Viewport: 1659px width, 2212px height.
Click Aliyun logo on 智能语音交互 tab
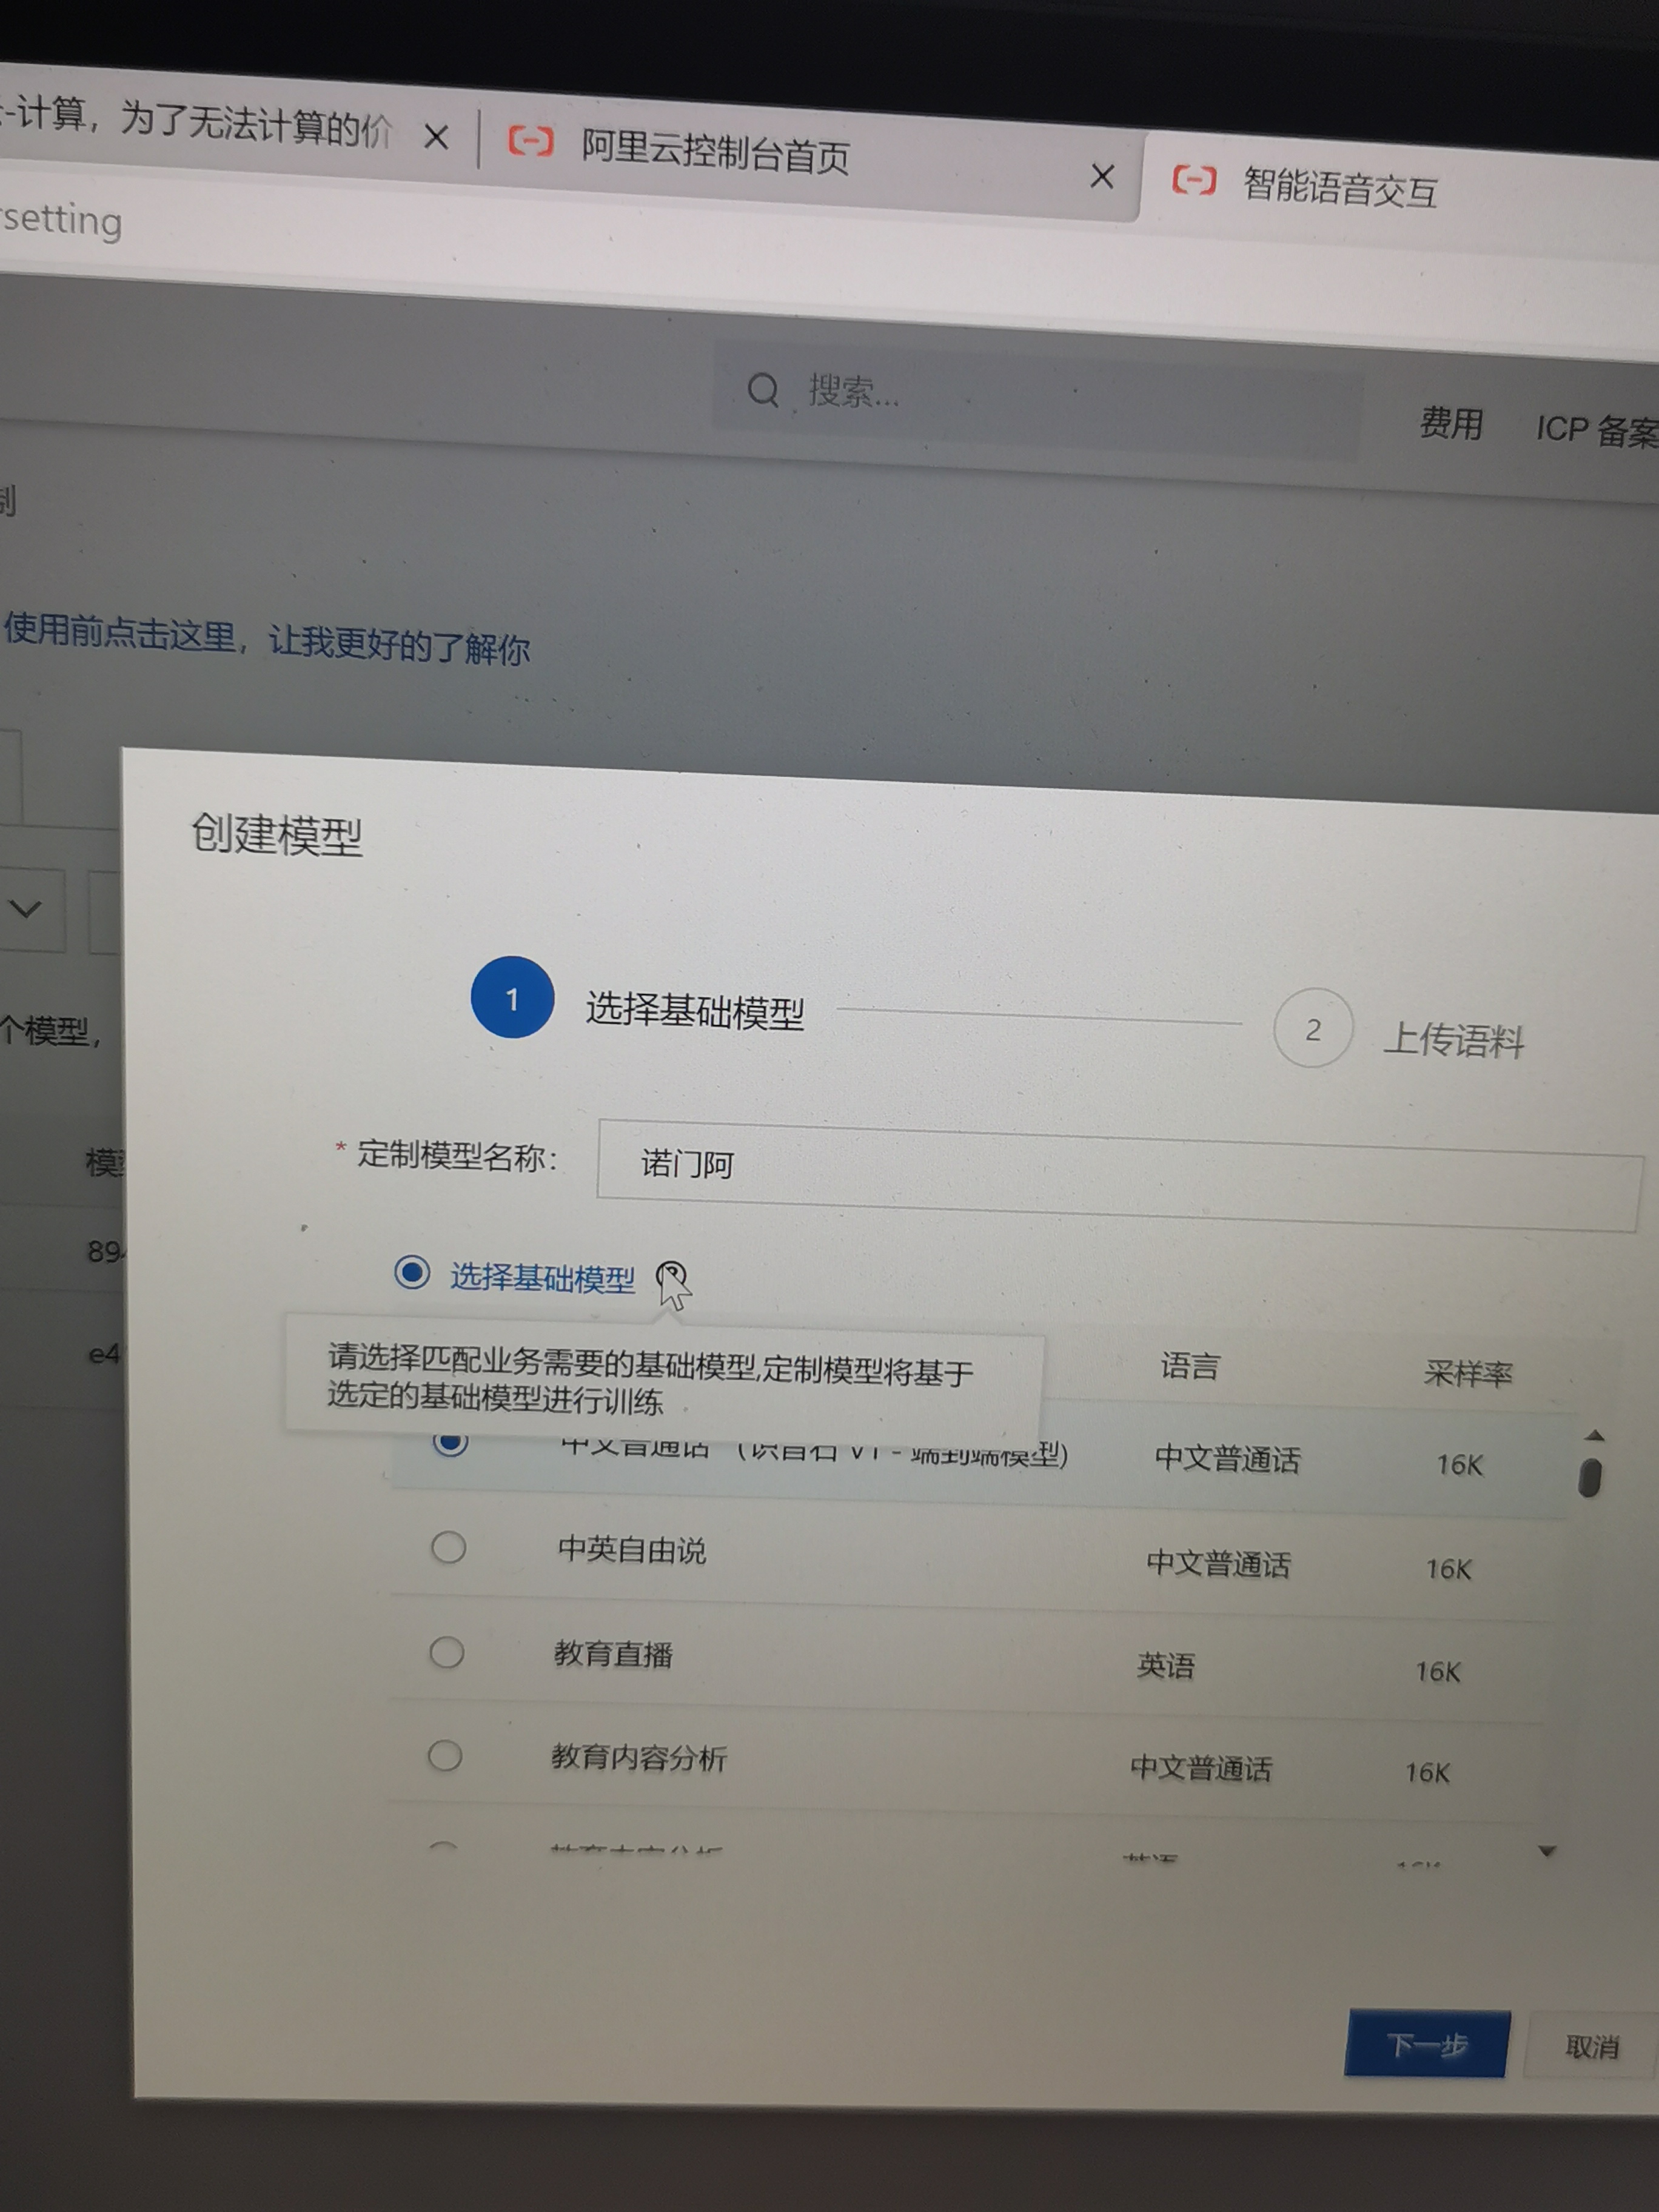point(1194,180)
